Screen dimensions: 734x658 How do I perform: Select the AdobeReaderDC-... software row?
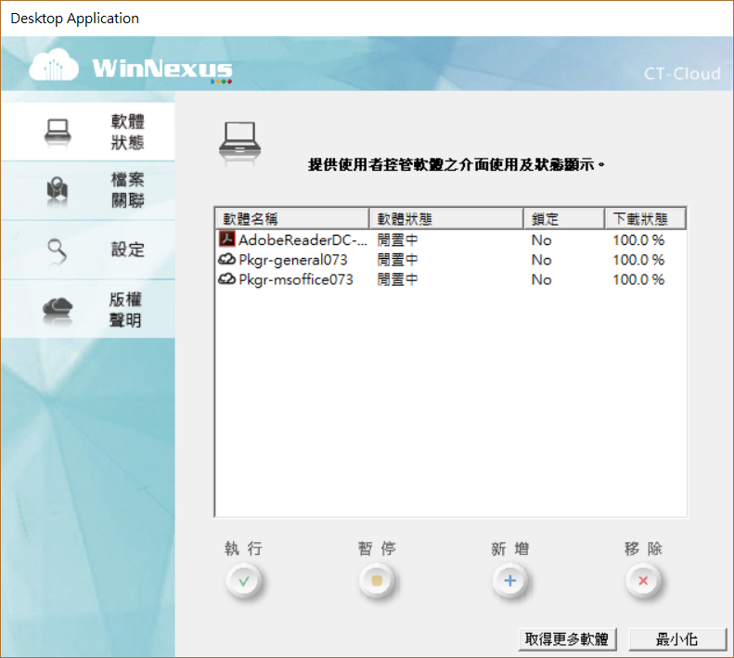click(x=451, y=239)
